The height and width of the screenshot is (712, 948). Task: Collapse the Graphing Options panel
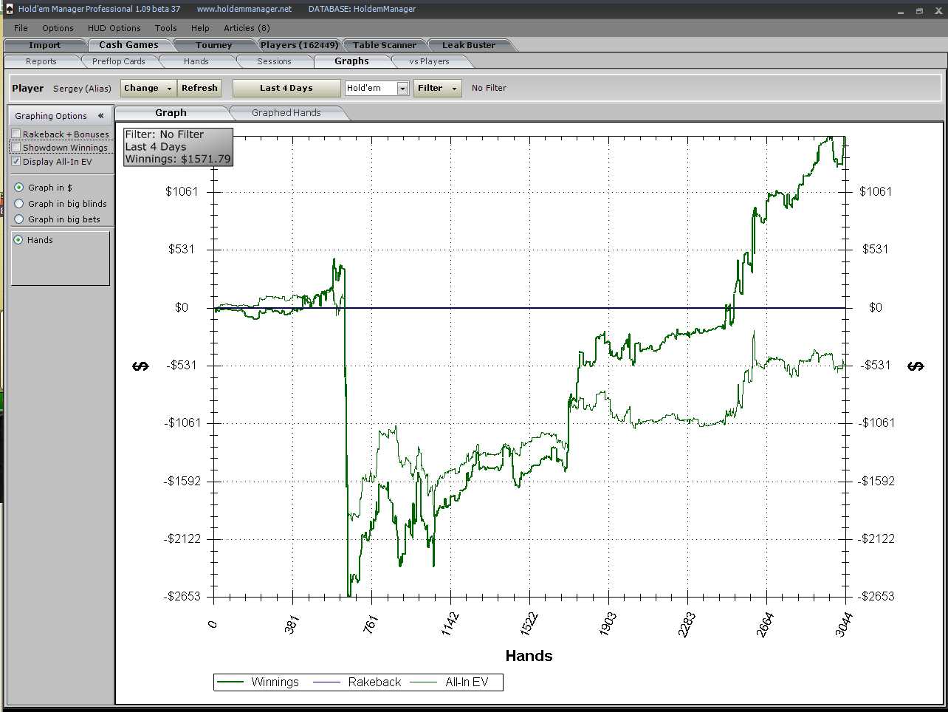101,116
